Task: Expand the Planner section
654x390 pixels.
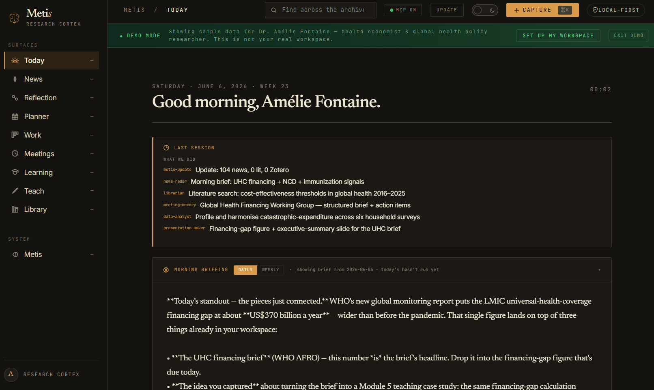Action: [92, 116]
